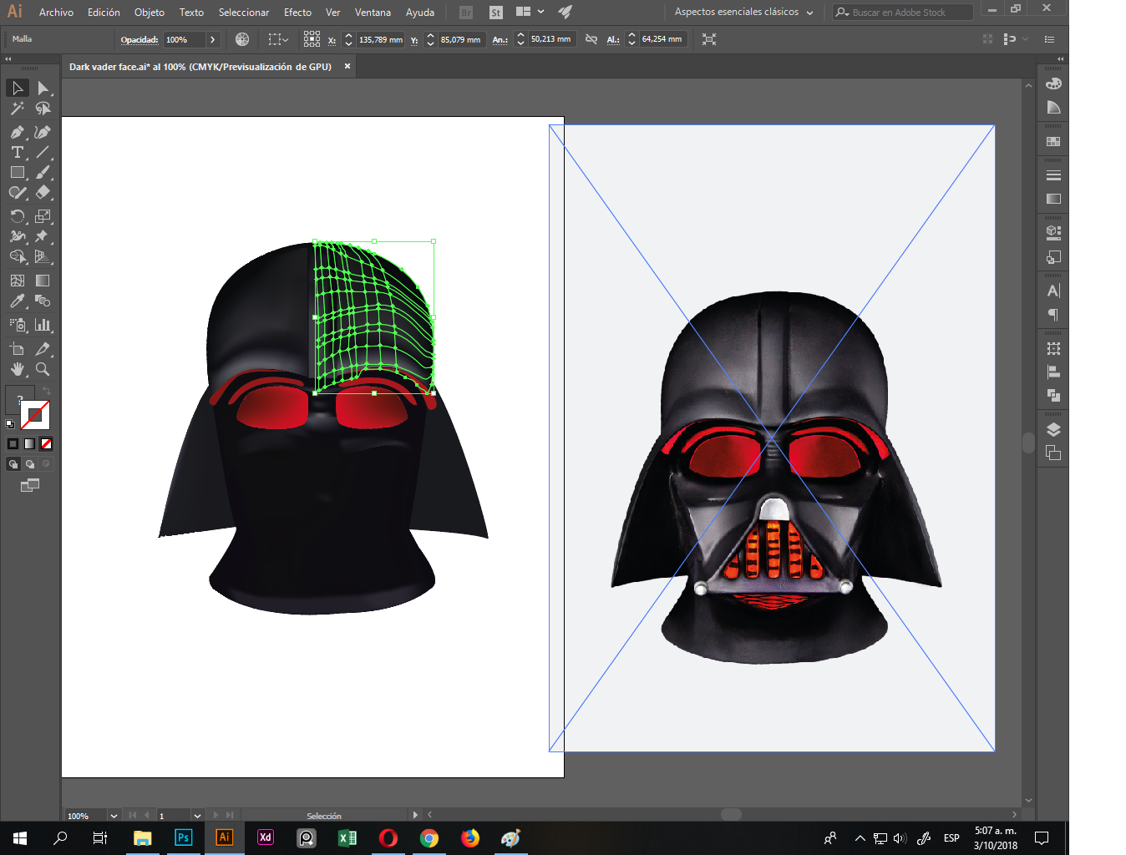Expand the right panel dock arrows
This screenshot has height=855, width=1126.
click(x=1061, y=59)
